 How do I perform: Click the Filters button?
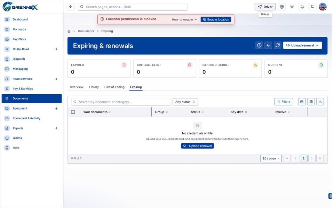[284, 102]
